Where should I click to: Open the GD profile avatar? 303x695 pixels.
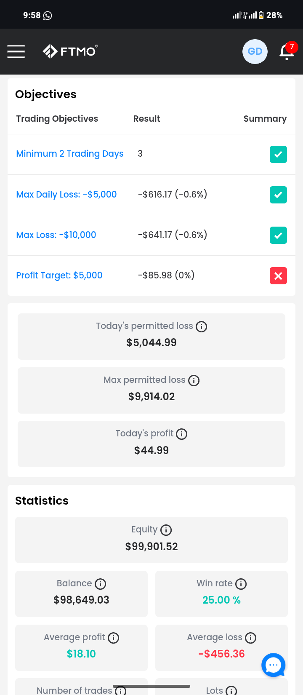click(x=255, y=51)
